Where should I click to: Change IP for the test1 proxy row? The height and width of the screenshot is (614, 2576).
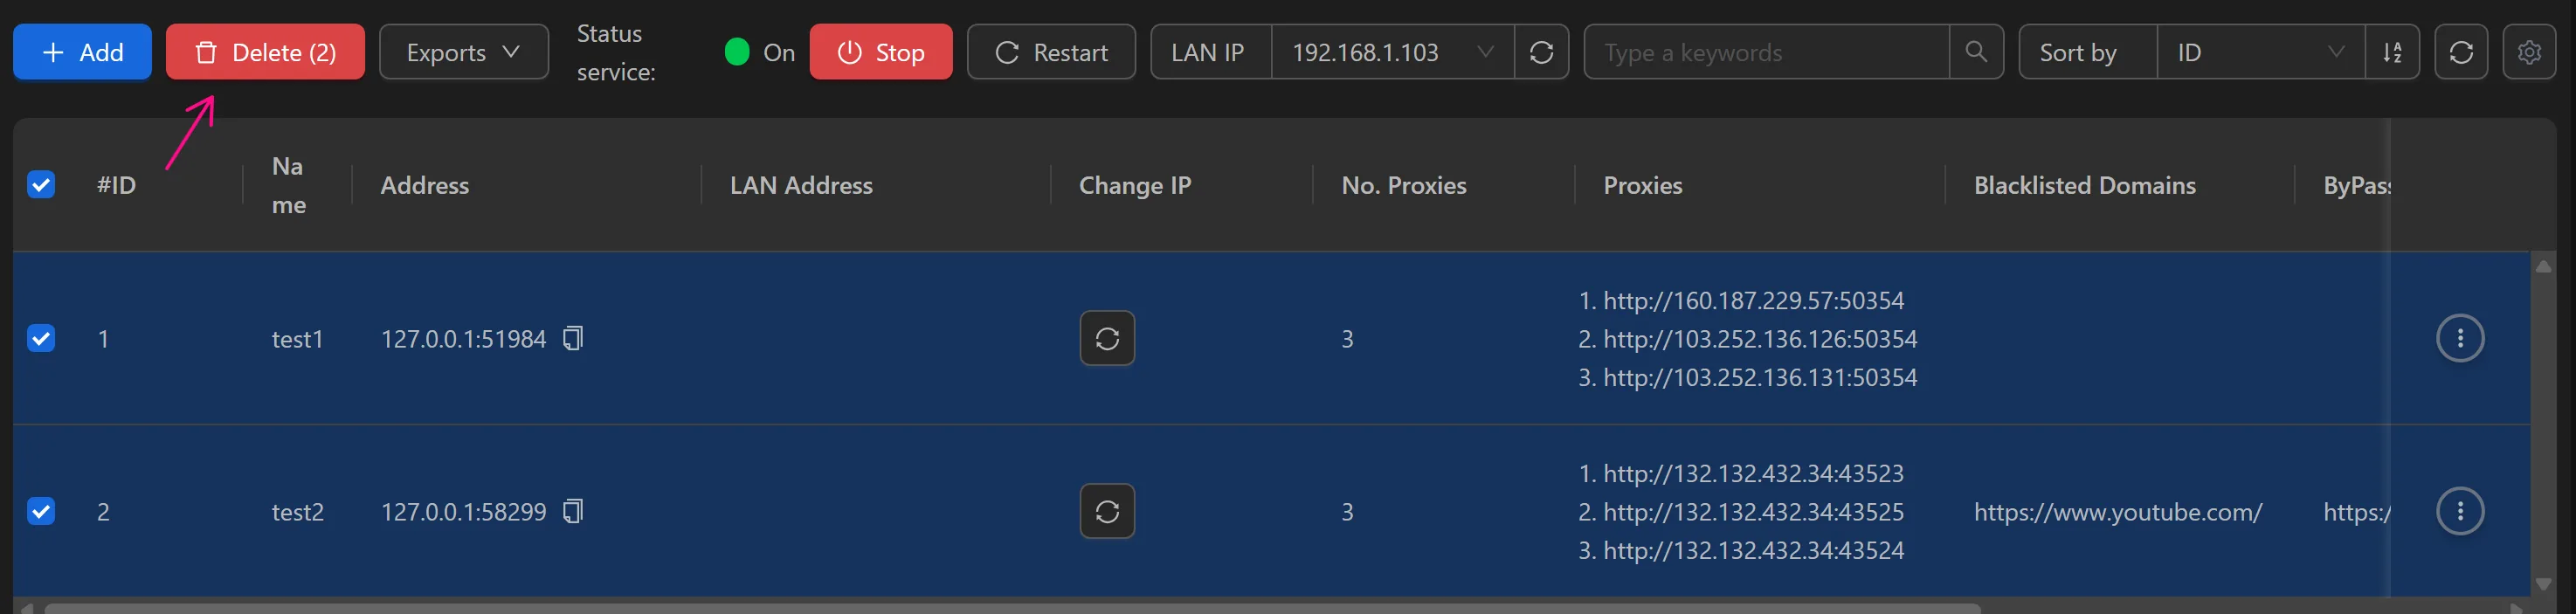click(1106, 338)
